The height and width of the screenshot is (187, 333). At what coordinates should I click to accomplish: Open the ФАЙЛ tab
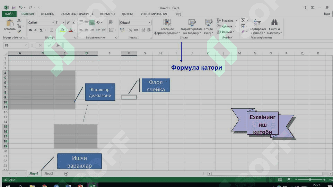pos(9,14)
